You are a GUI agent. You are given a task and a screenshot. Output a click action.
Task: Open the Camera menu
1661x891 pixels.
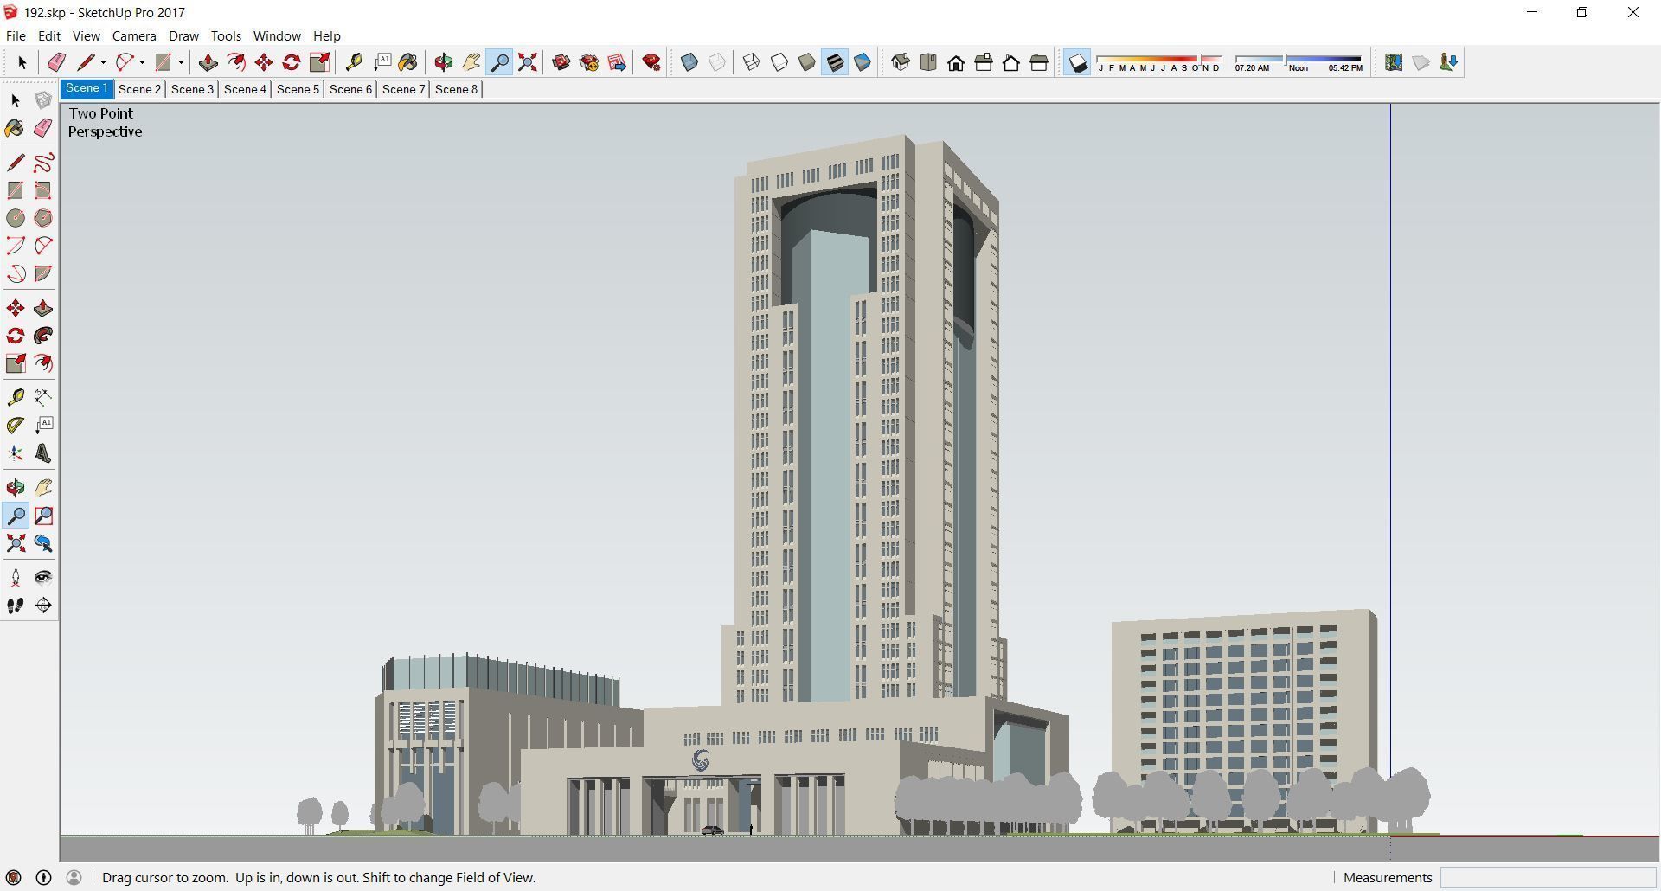pos(134,36)
